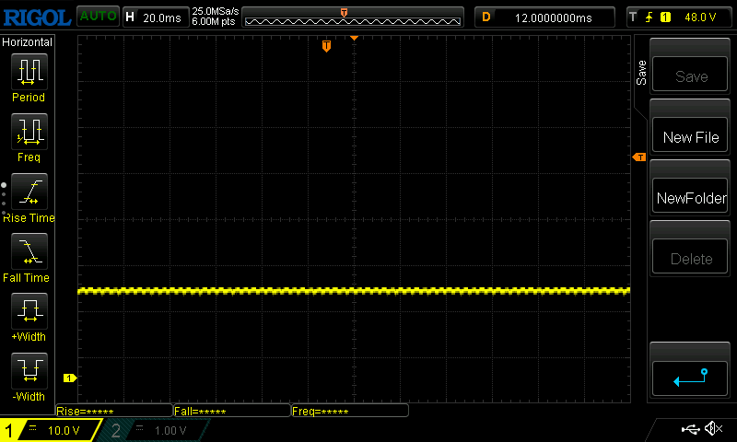This screenshot has height=442, width=737.
Task: Click the trigger source channel 1 badge
Action: [x=665, y=17]
